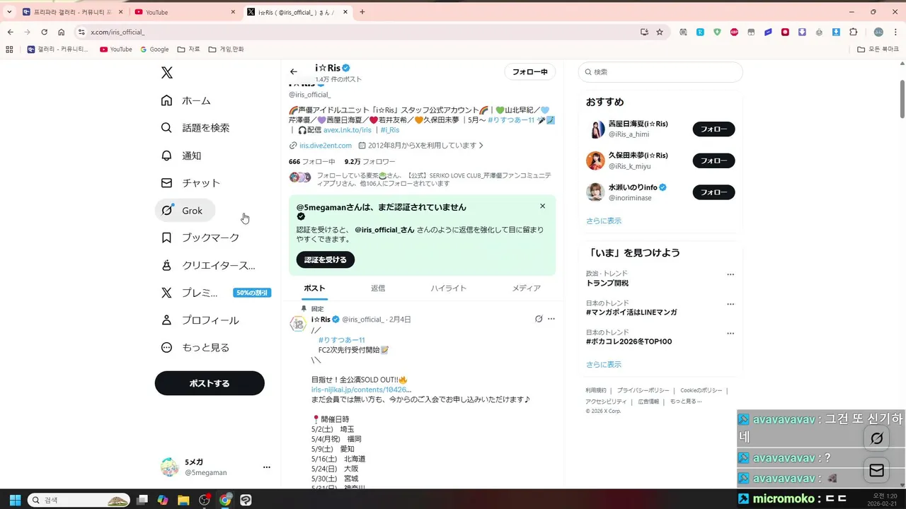Open account menu dots beside 5メガ
906x509 pixels.
click(267, 467)
